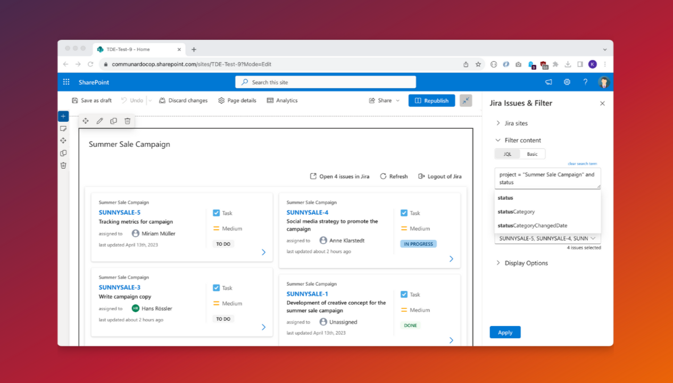Open the SUNNYSALE-4 card arrow
673x383 pixels.
coord(452,259)
